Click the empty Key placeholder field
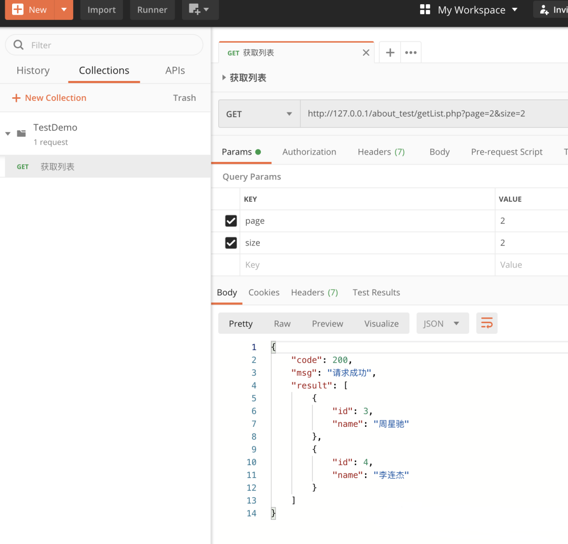 pos(367,264)
